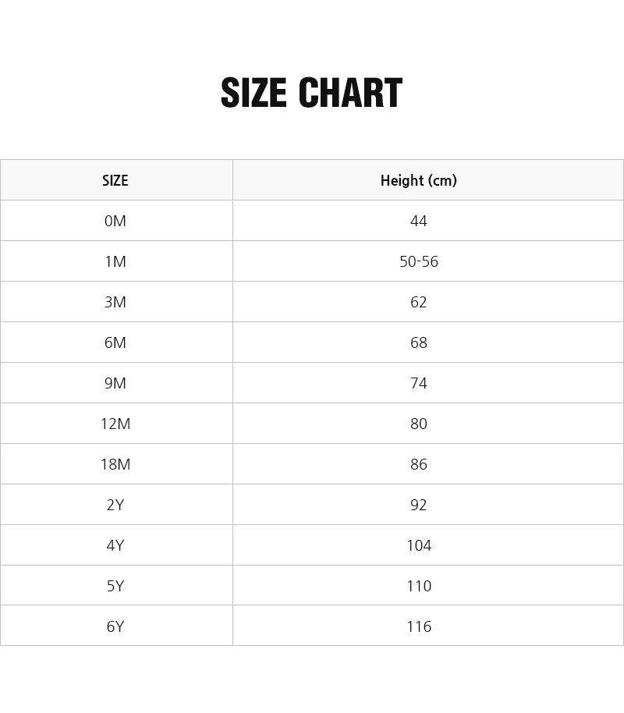Viewport: 624px width, 713px height.
Task: Click the 6M size cell
Action: coord(115,342)
